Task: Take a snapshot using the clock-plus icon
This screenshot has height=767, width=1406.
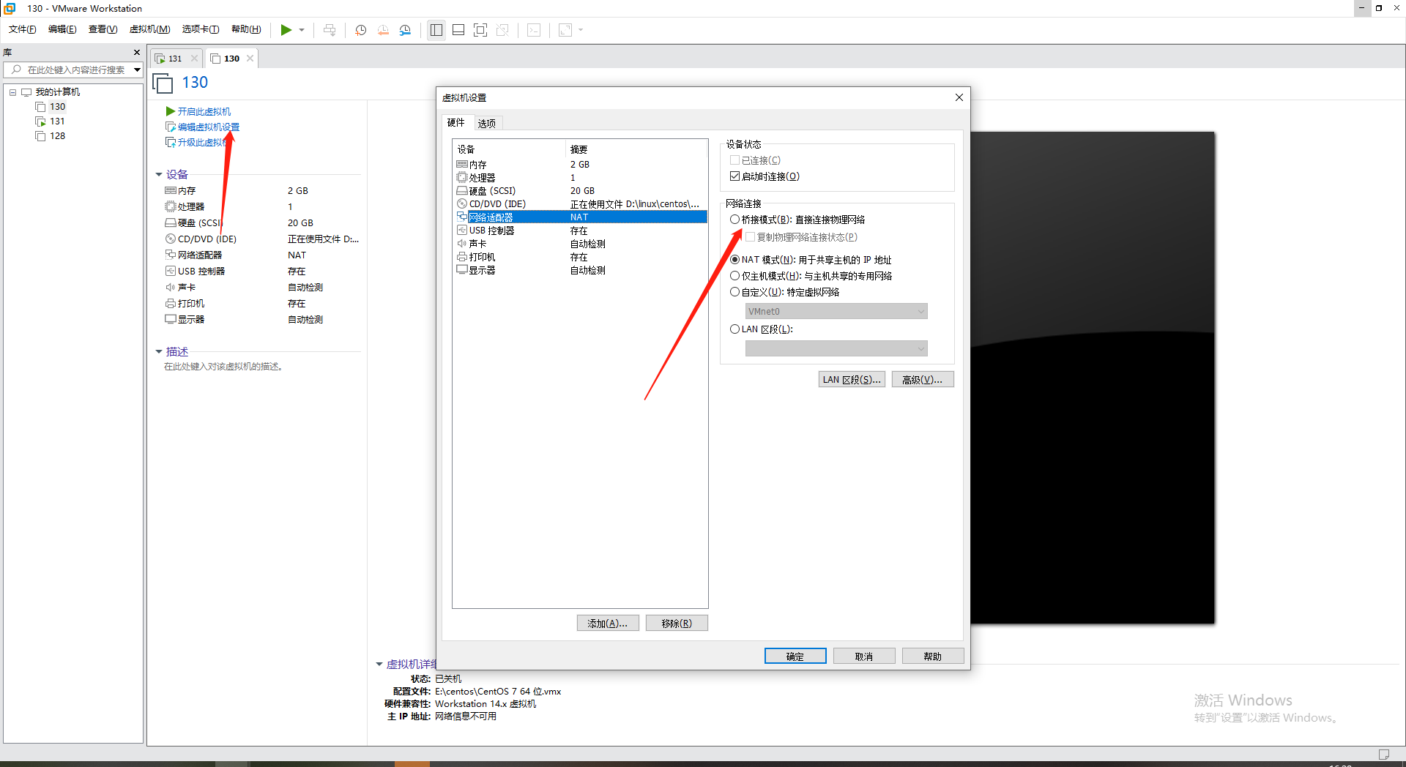Action: pos(360,30)
